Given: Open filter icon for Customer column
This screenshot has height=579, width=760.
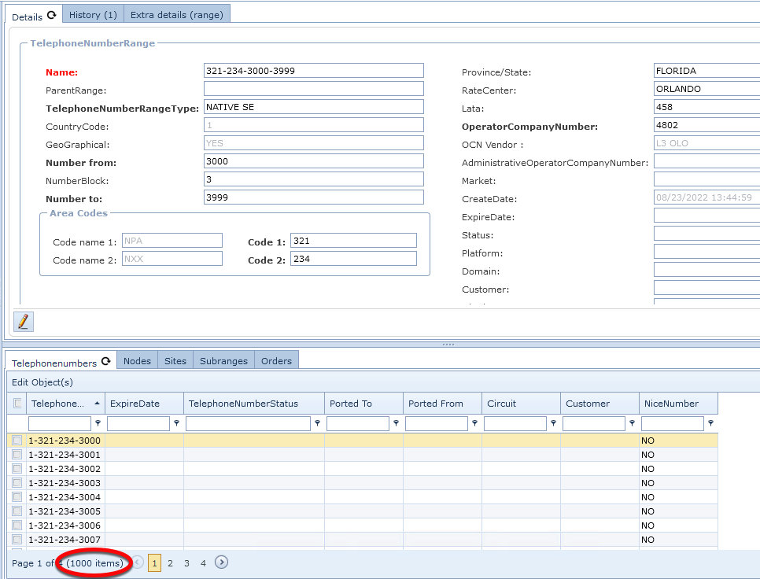Looking at the screenshot, I should [x=632, y=423].
